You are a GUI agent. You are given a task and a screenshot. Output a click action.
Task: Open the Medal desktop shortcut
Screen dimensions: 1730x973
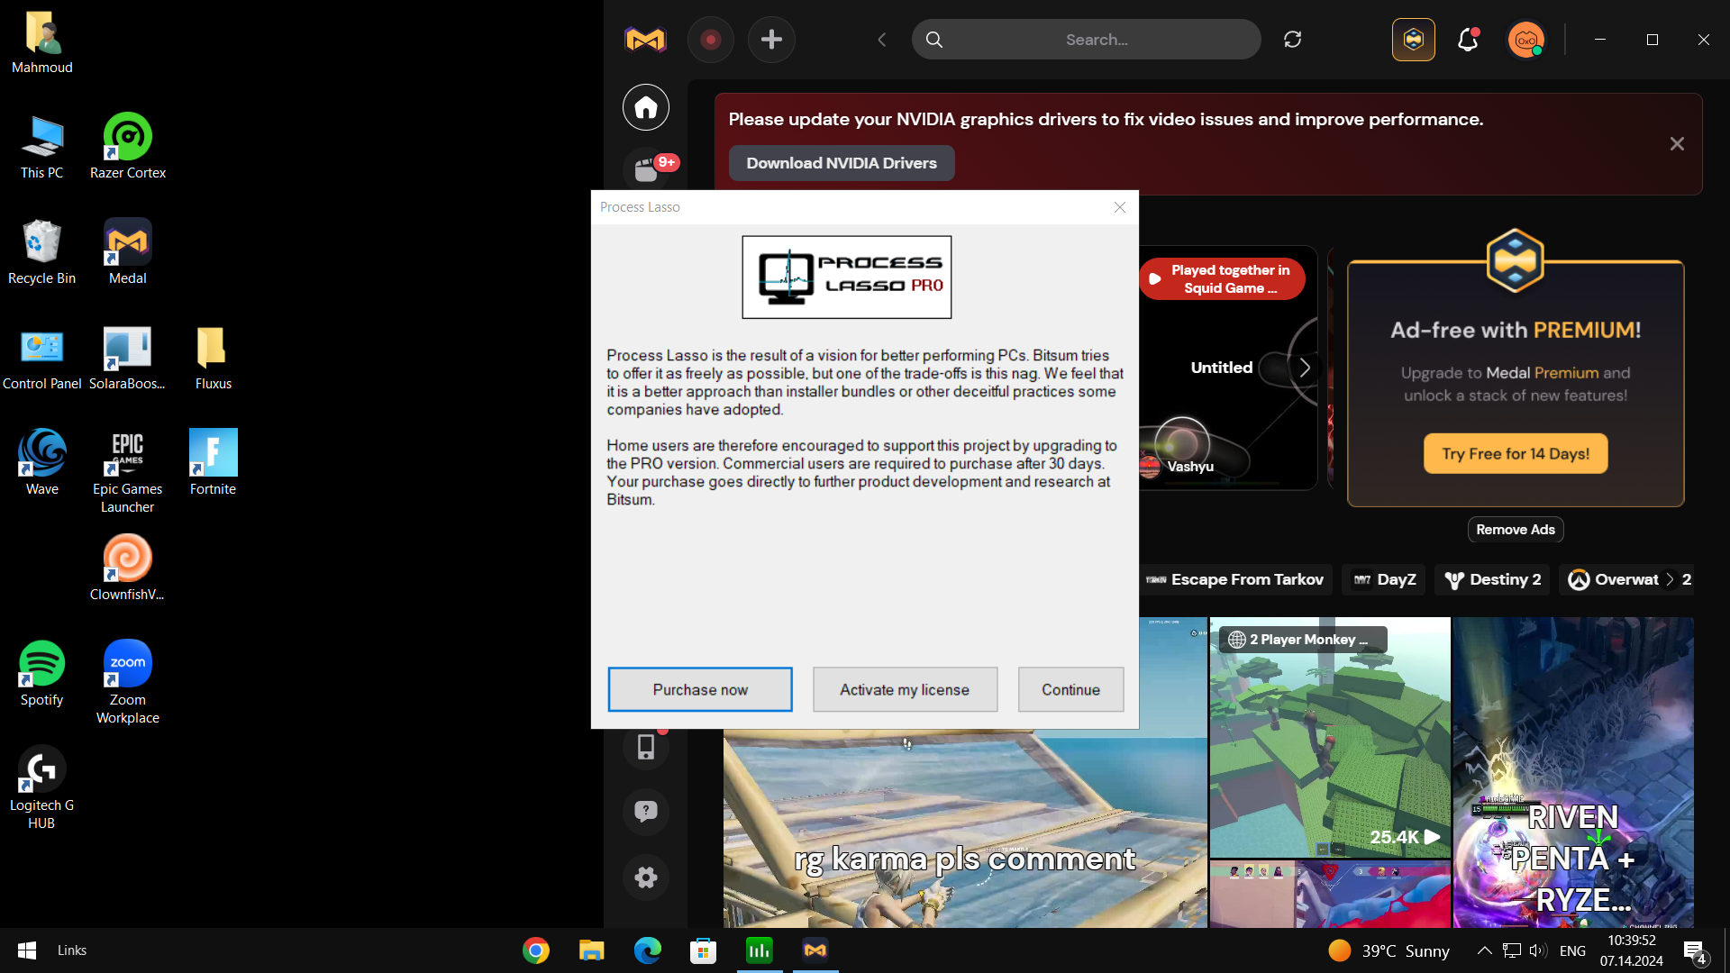pos(128,252)
